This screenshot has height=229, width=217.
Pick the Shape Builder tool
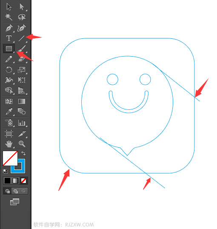[9, 90]
